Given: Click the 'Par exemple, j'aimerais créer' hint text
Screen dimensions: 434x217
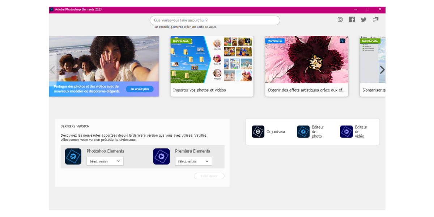Looking at the screenshot, I should [x=185, y=27].
